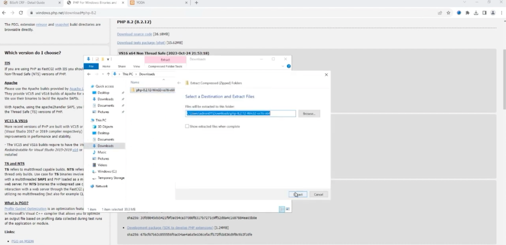Close the Extract dialog with X
The height and width of the screenshot is (245, 506).
326,75
